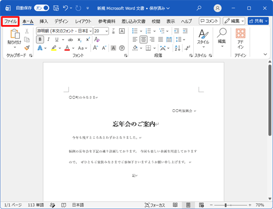Align text right
The image size is (273, 209).
[x=152, y=39]
